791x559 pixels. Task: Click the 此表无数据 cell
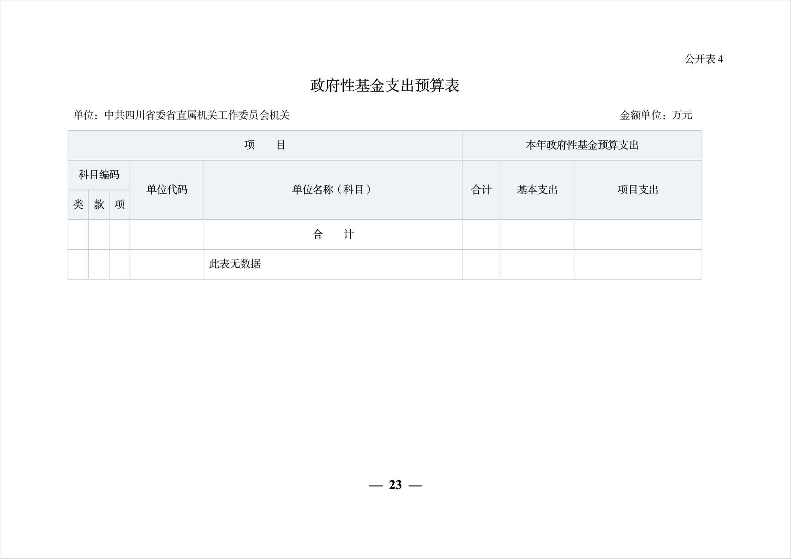click(235, 264)
